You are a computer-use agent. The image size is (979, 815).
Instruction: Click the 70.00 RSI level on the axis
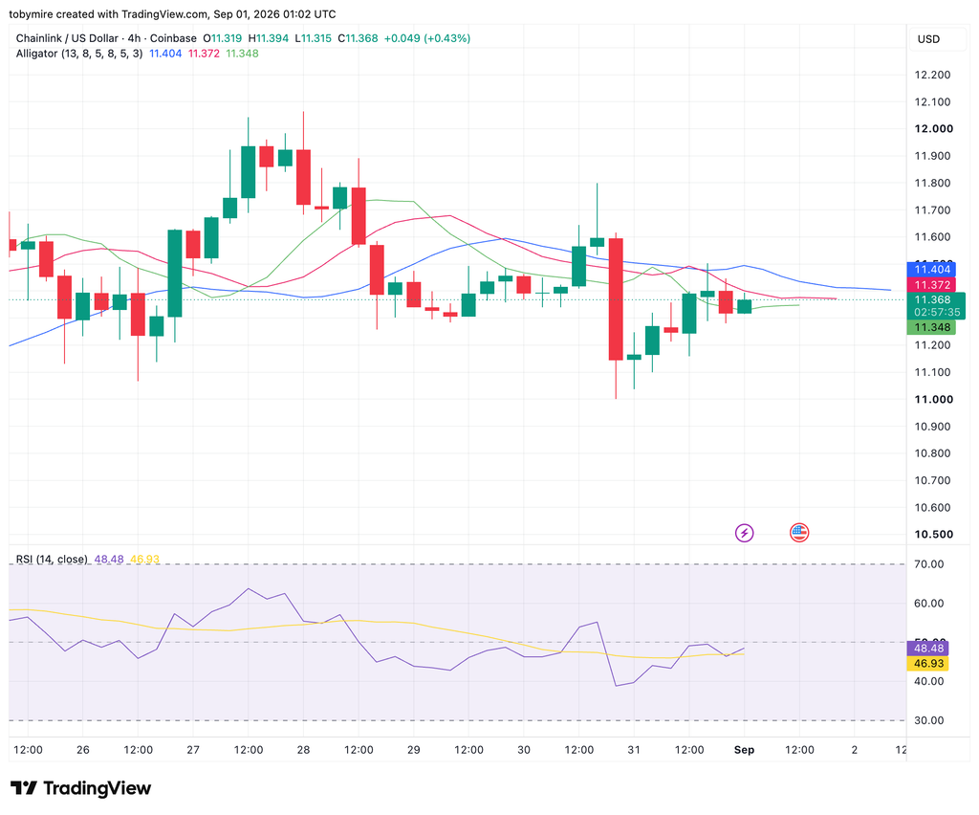[928, 564]
